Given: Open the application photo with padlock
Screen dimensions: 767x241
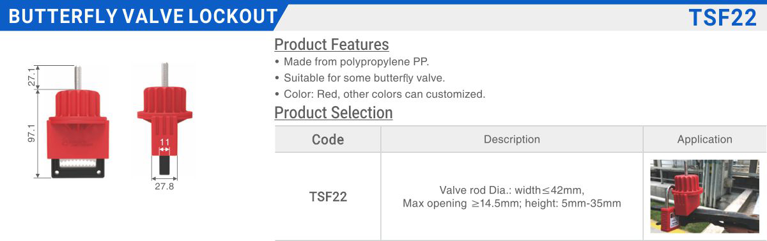Looking at the screenshot, I should coord(705,196).
